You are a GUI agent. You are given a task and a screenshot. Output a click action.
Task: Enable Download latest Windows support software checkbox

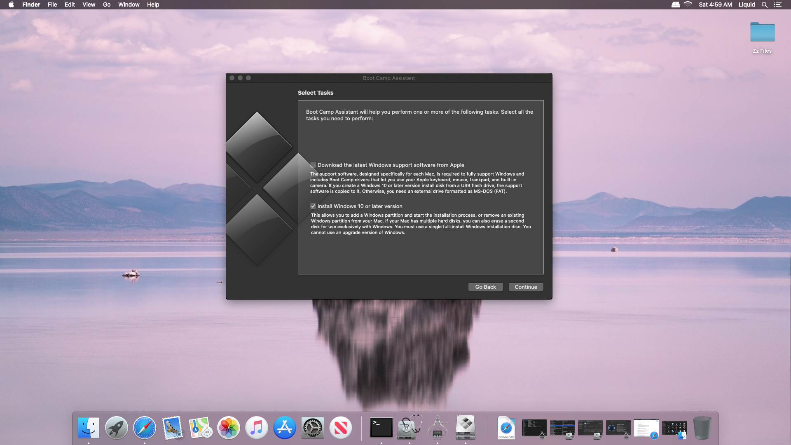point(313,165)
